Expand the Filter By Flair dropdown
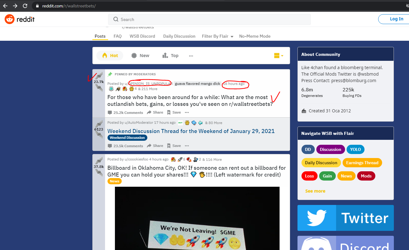409x250 pixels. tap(217, 36)
